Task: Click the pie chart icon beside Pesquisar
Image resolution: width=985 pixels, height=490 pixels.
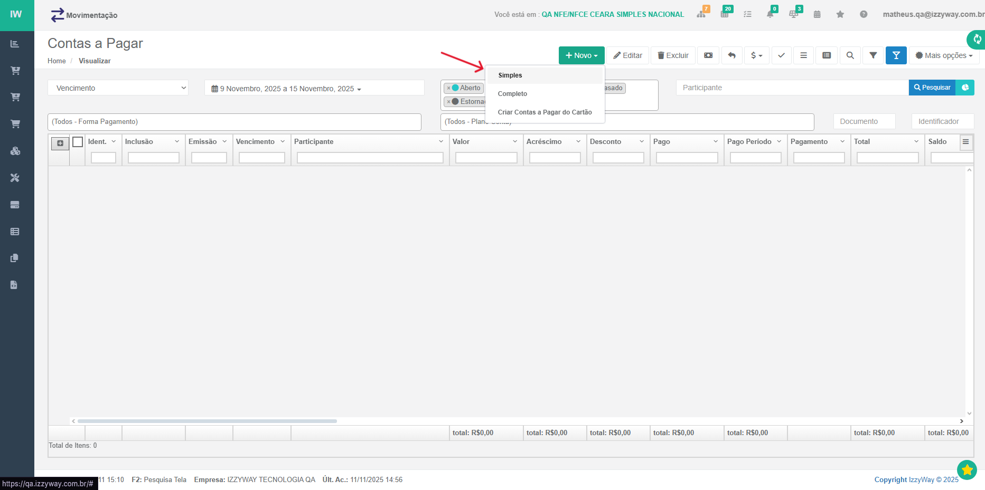Action: (965, 88)
